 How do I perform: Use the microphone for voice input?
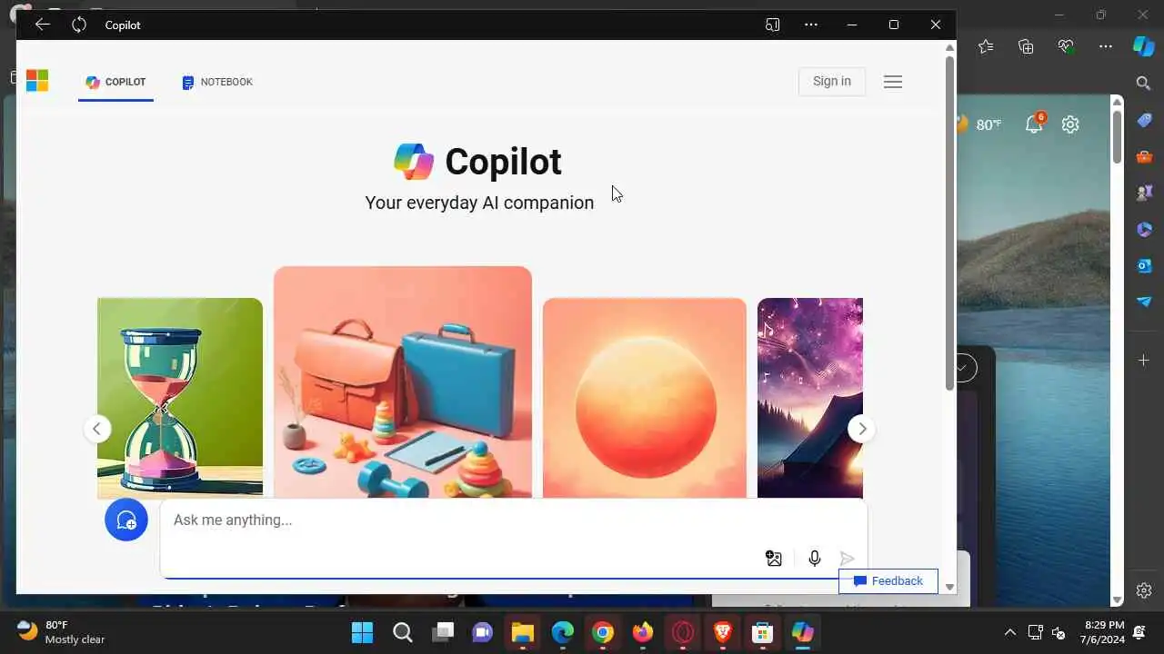point(815,559)
